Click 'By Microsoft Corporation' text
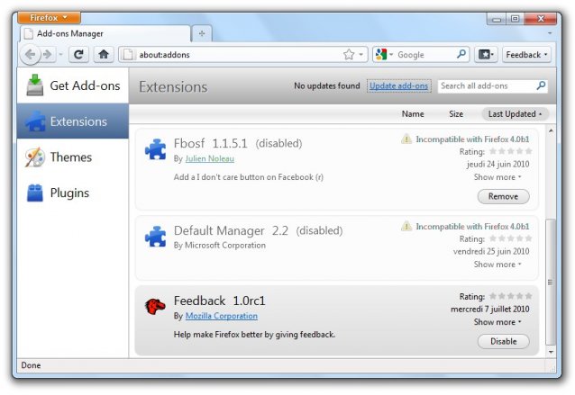 pyautogui.click(x=220, y=246)
